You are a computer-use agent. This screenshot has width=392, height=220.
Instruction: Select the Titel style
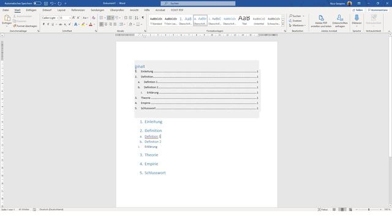tap(244, 20)
